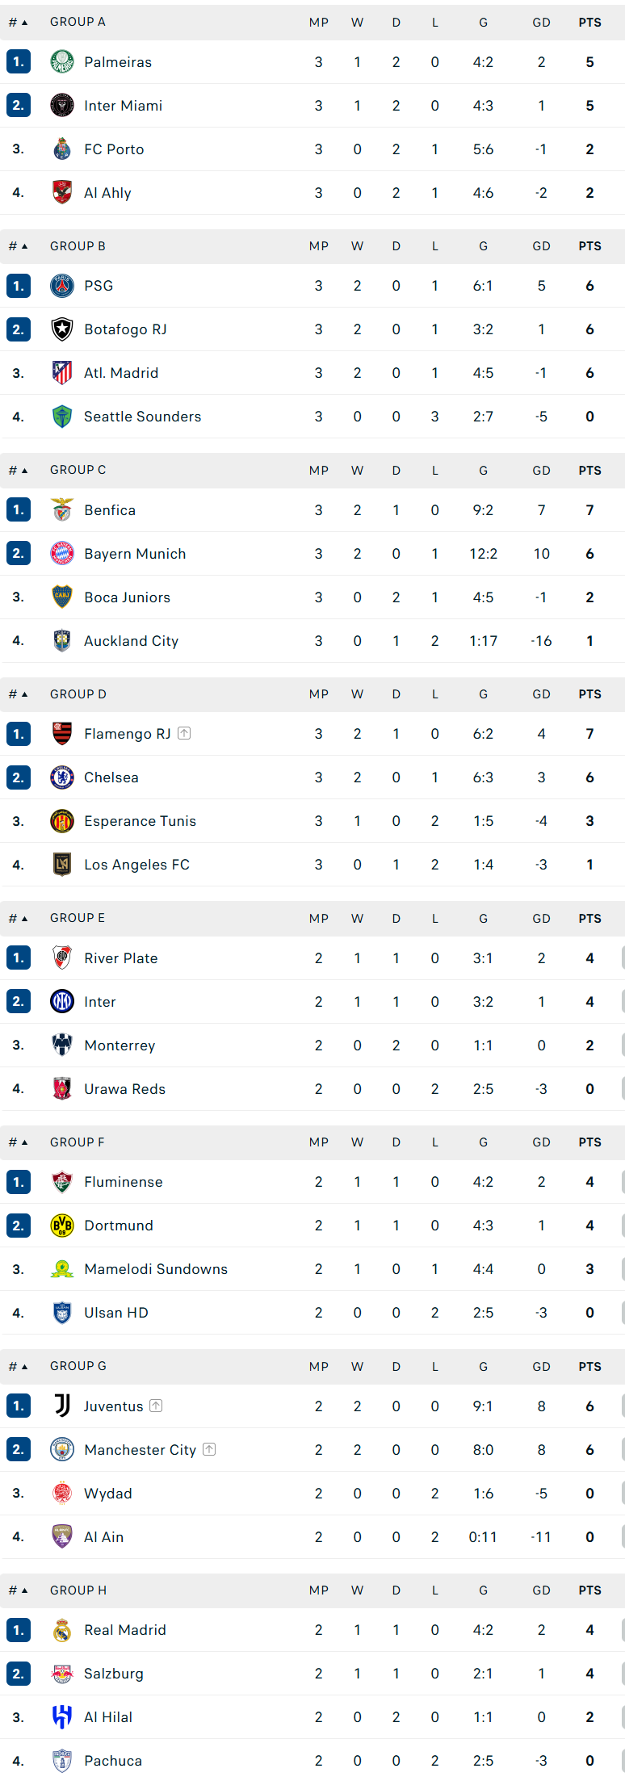Sort Group C by GD column header
The image size is (625, 1781).
(x=541, y=471)
